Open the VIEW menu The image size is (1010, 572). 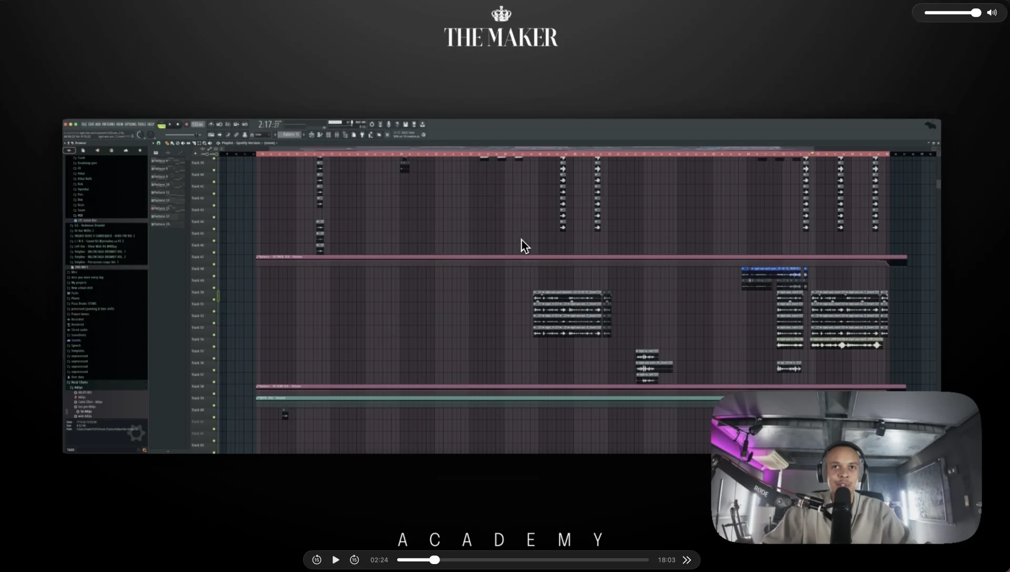pos(119,124)
